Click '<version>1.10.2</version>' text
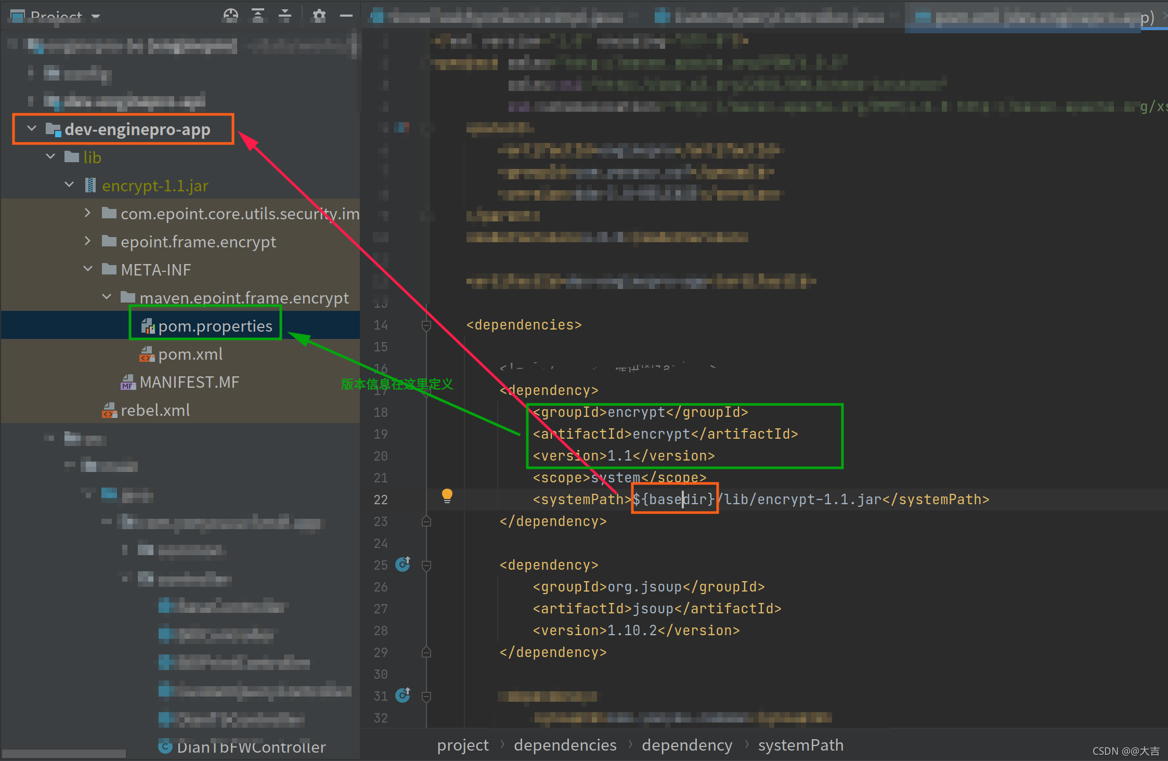The image size is (1168, 761). tap(637, 631)
